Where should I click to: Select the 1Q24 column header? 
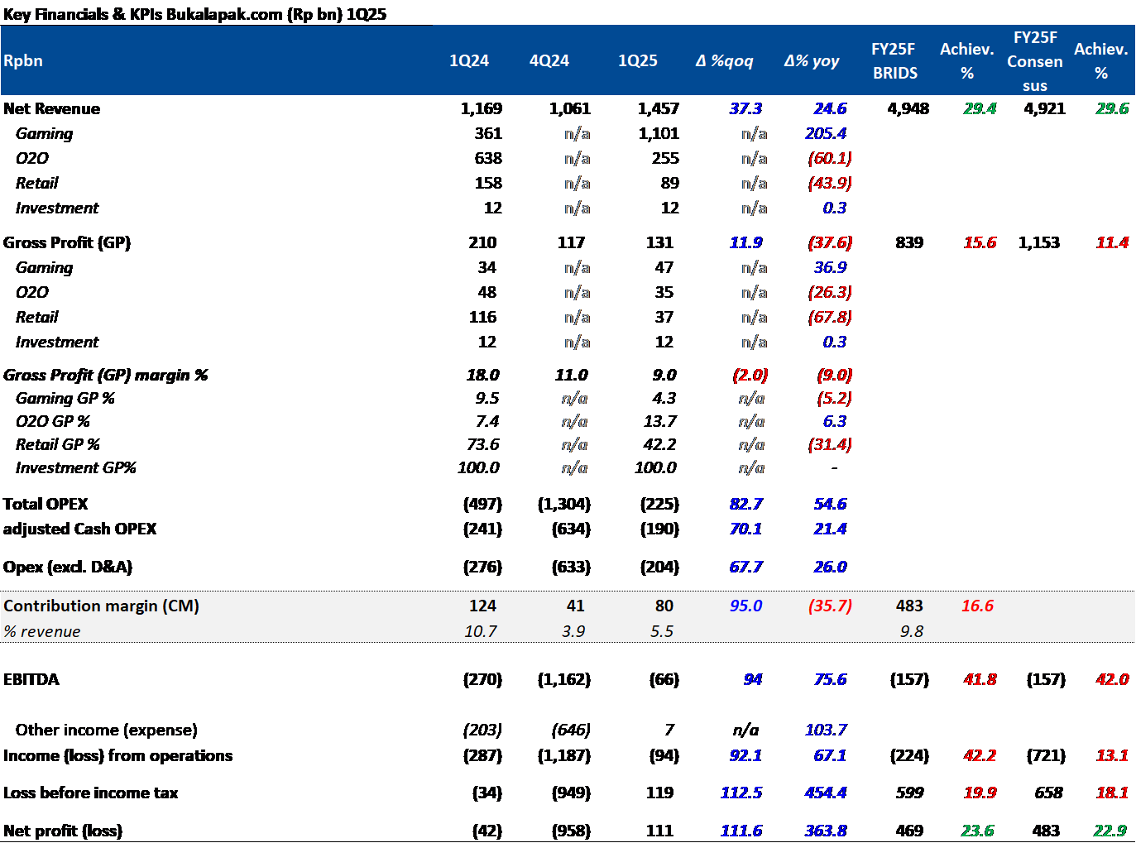tap(468, 60)
